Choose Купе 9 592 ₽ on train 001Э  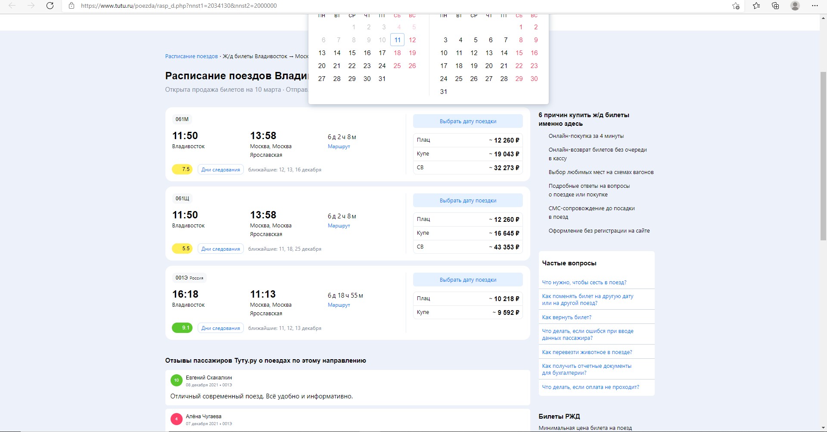tap(468, 312)
